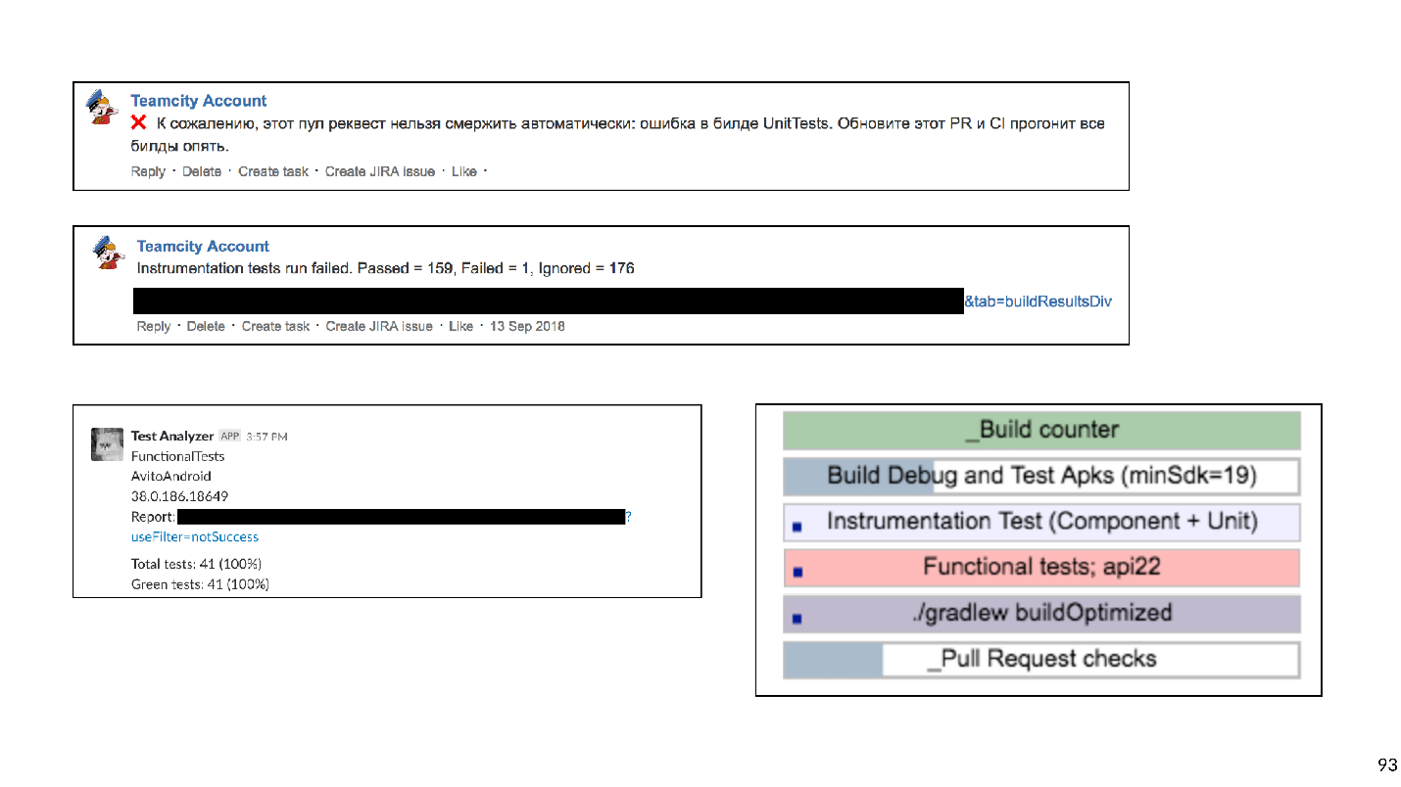Open the useFilter=notSuccess report link
This screenshot has height=787, width=1401.
pos(195,536)
